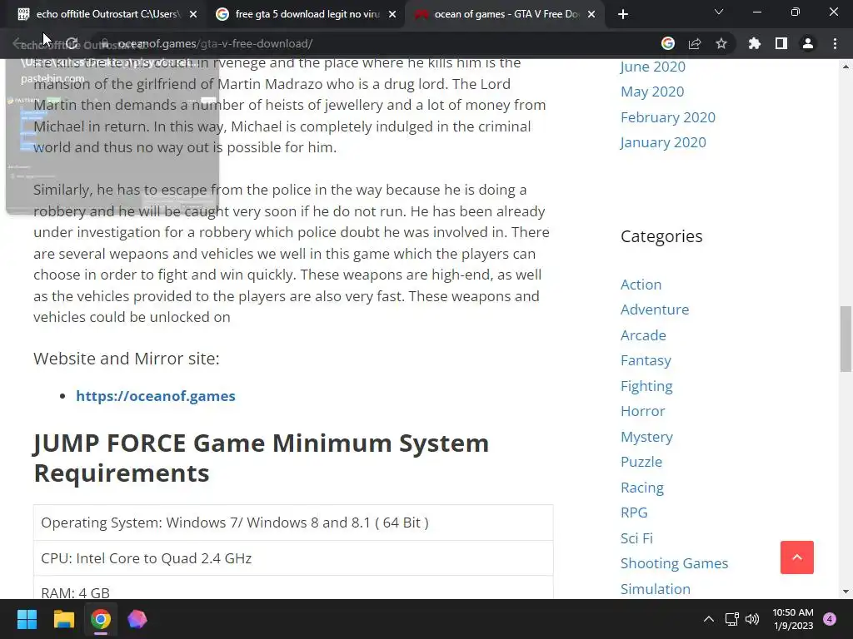Click the 'Operating System: Windows 7' table row
The image size is (853, 639).
[293, 523]
